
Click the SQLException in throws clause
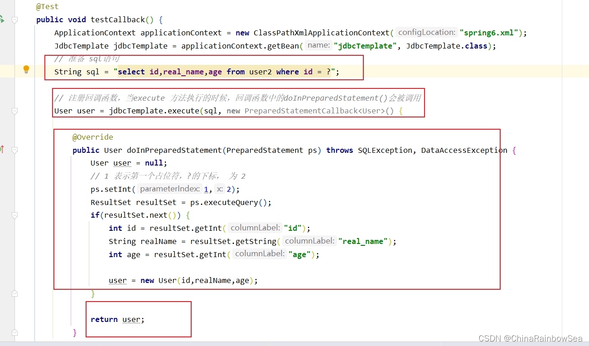tap(385, 150)
